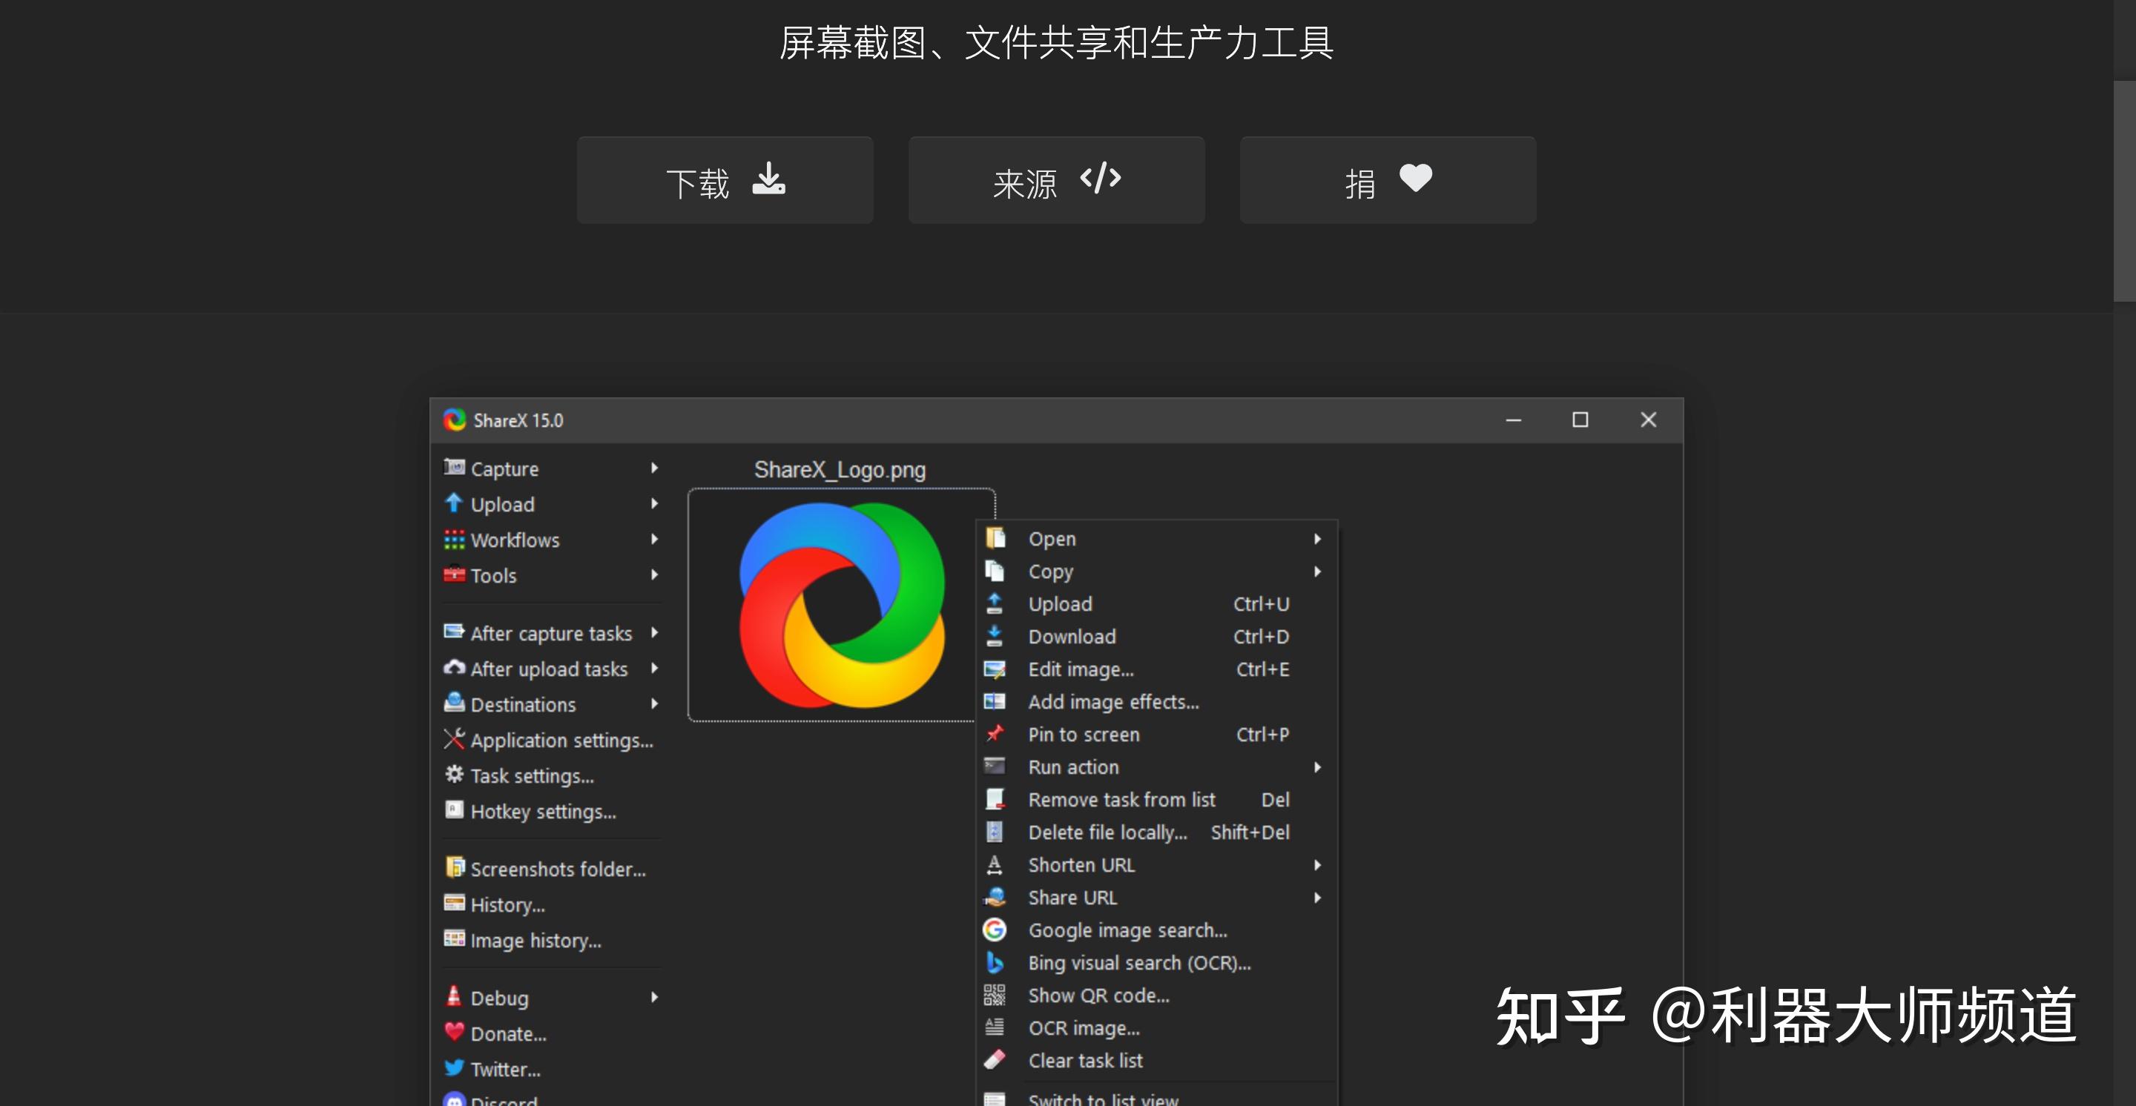Click the History icon in sidebar

(x=454, y=904)
